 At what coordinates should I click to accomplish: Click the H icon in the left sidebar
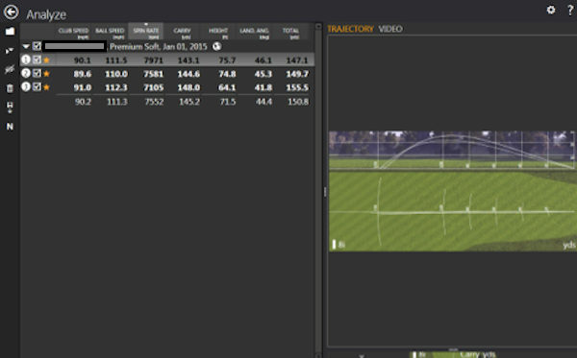(10, 107)
